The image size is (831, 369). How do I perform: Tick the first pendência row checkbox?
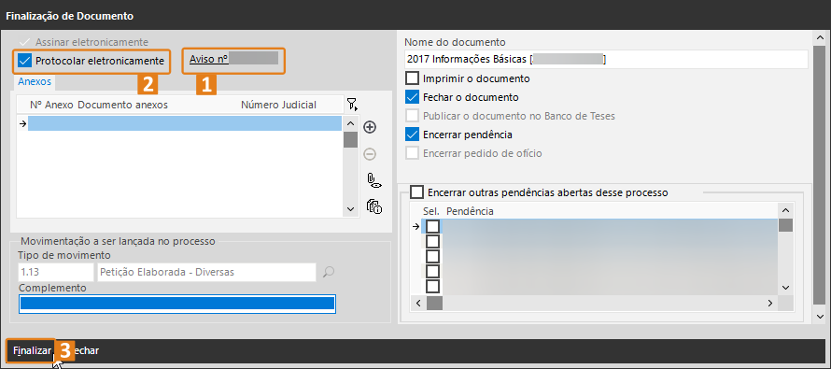(433, 226)
